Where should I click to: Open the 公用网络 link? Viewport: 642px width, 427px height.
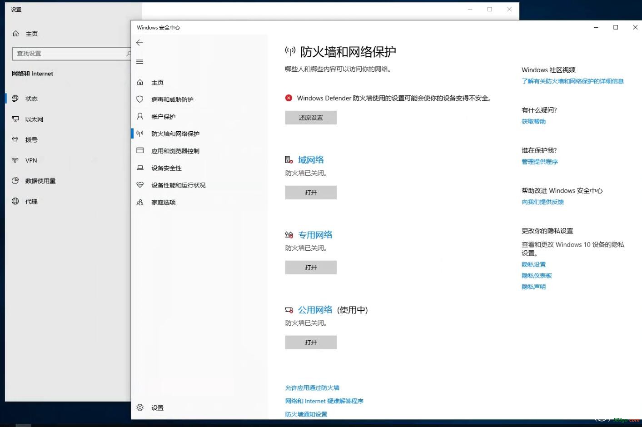pyautogui.click(x=315, y=310)
